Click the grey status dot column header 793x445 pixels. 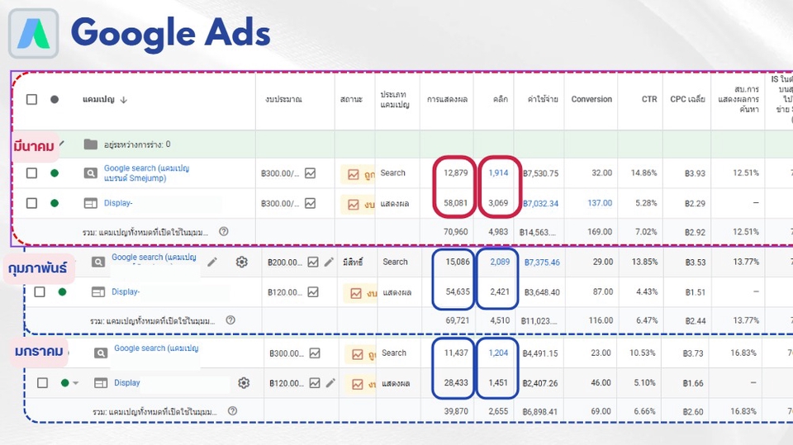(x=55, y=99)
